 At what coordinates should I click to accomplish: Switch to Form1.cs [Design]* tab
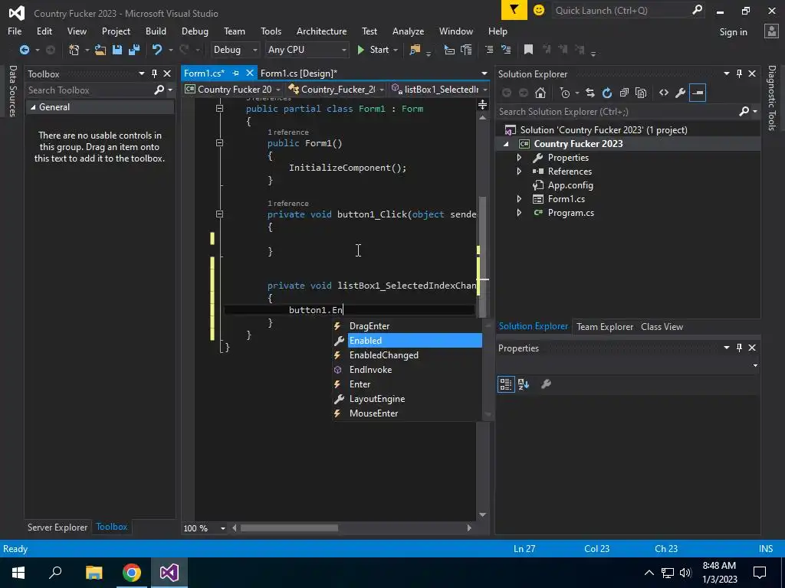(299, 73)
